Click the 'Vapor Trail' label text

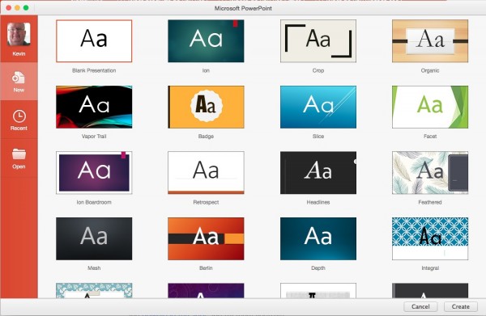94,137
